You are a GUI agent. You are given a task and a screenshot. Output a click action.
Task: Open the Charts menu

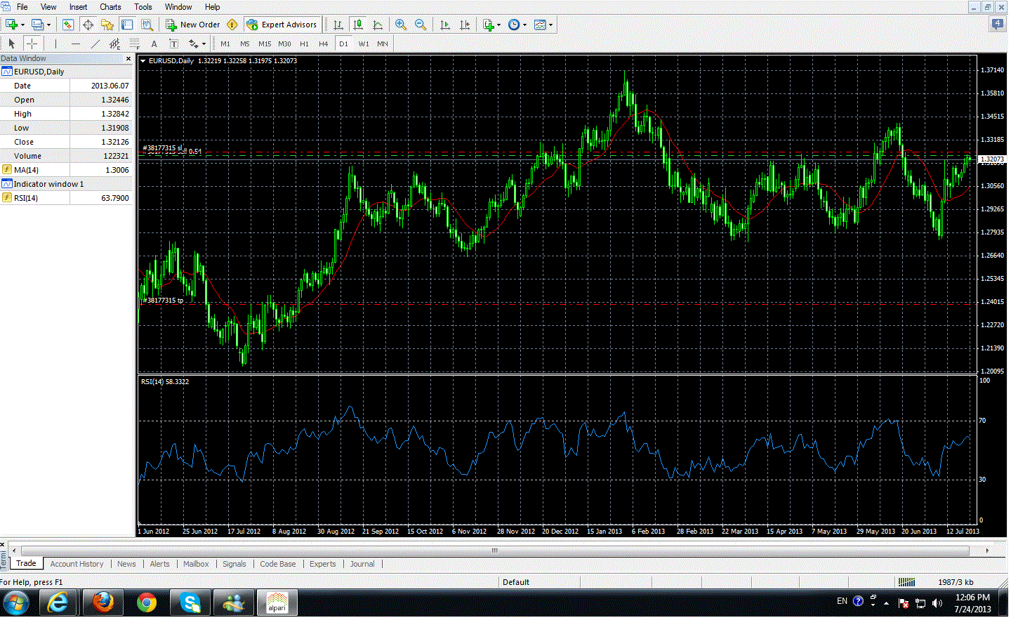point(110,7)
